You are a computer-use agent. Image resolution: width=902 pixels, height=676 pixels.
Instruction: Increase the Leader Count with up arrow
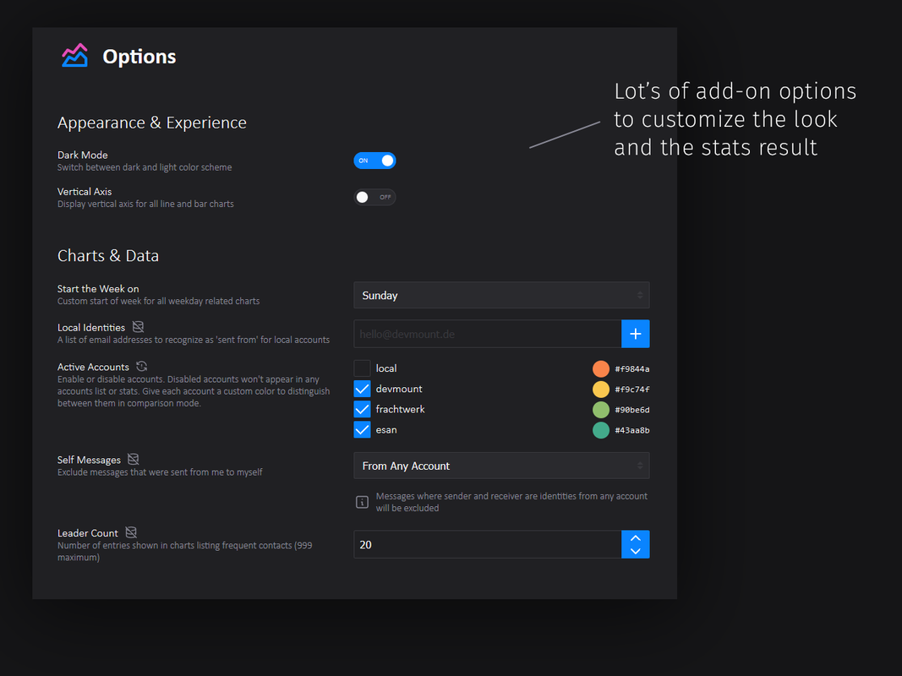(635, 538)
